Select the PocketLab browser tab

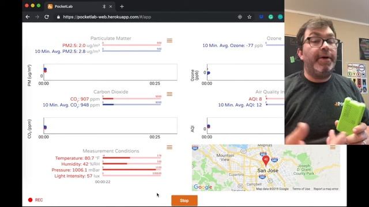tap(80, 6)
